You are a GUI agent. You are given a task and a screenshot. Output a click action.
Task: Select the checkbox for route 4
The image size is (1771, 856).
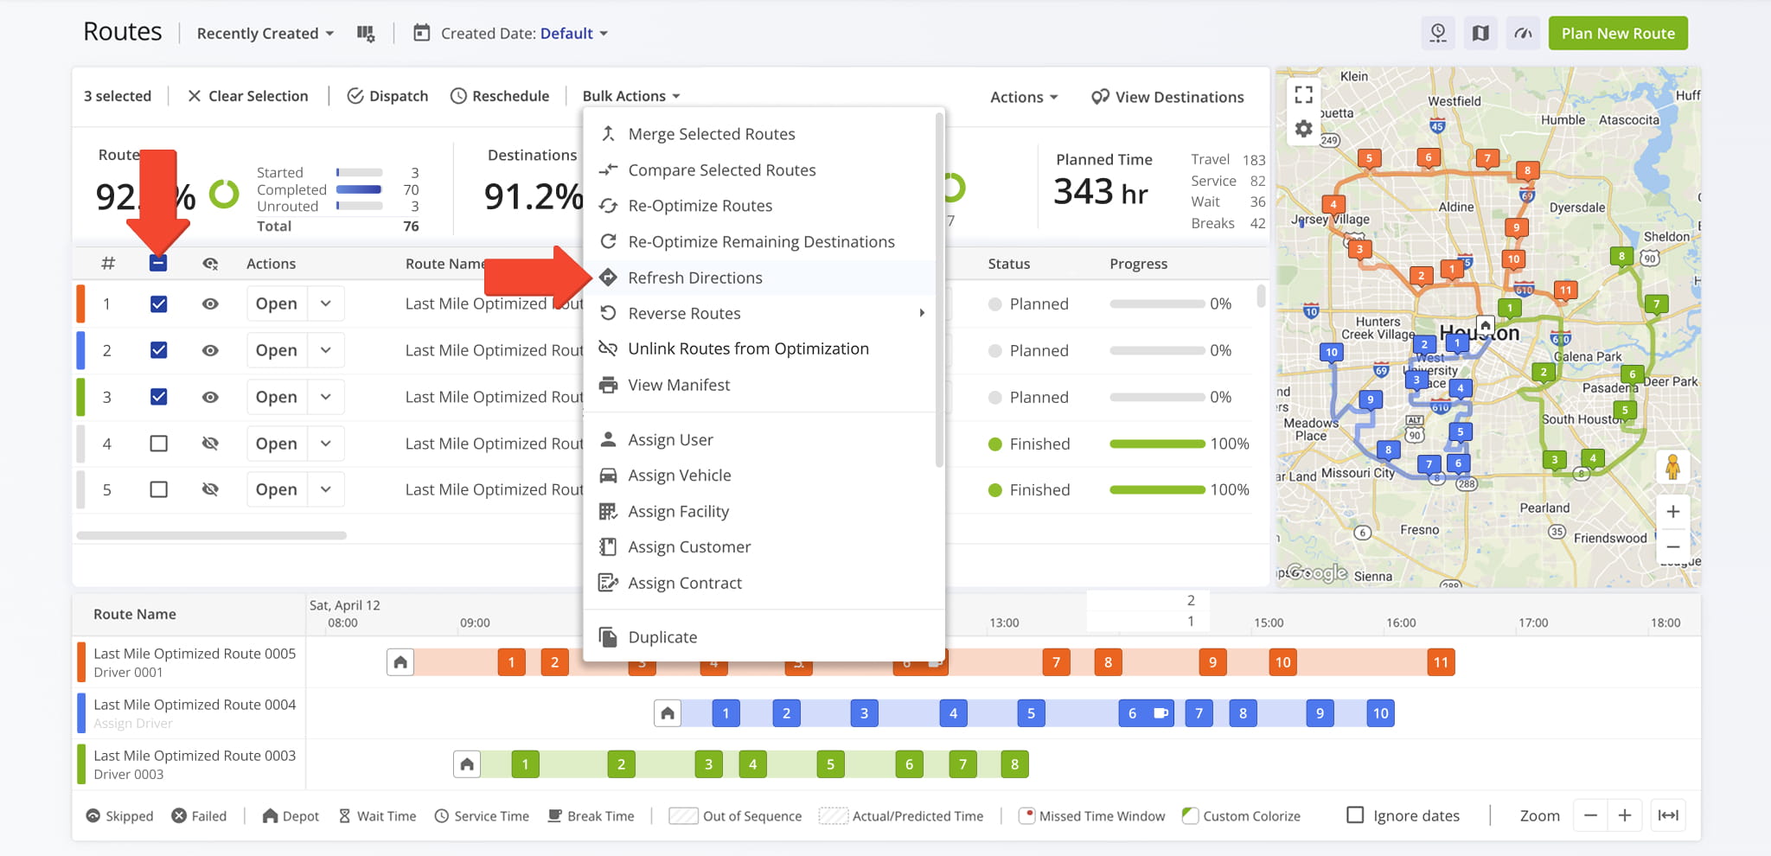[x=158, y=444]
